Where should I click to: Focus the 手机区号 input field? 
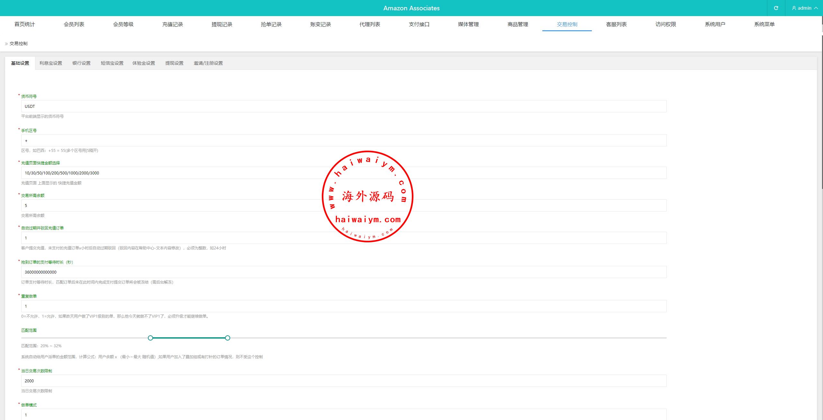point(344,141)
